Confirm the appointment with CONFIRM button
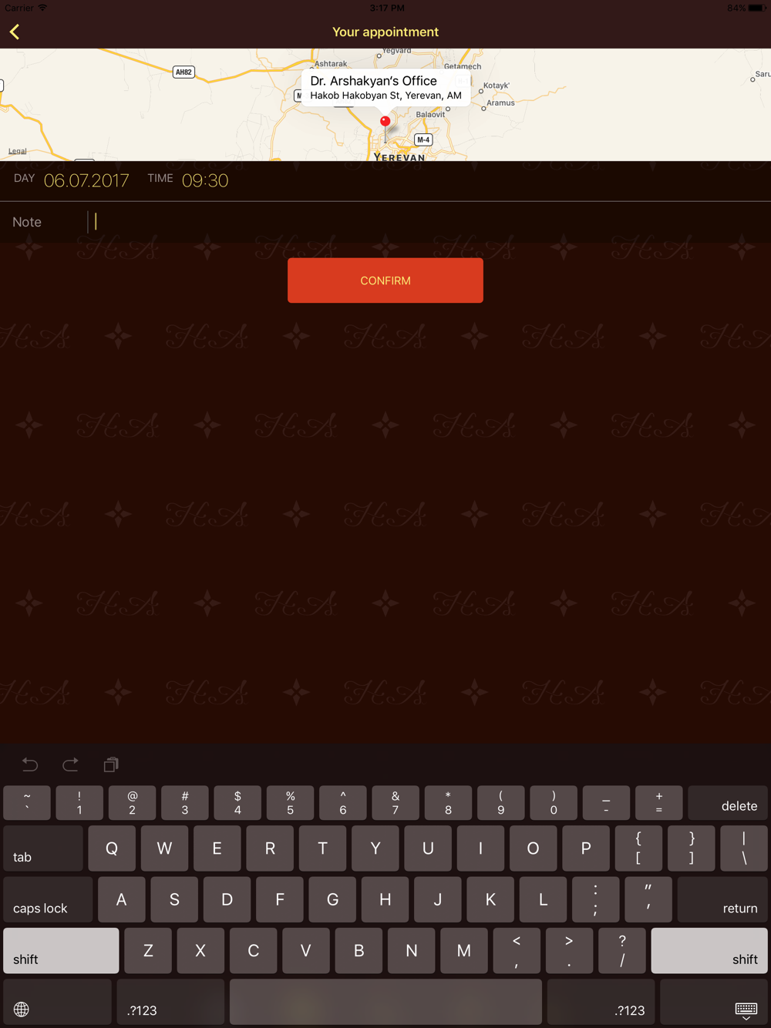The image size is (771, 1028). tap(385, 281)
